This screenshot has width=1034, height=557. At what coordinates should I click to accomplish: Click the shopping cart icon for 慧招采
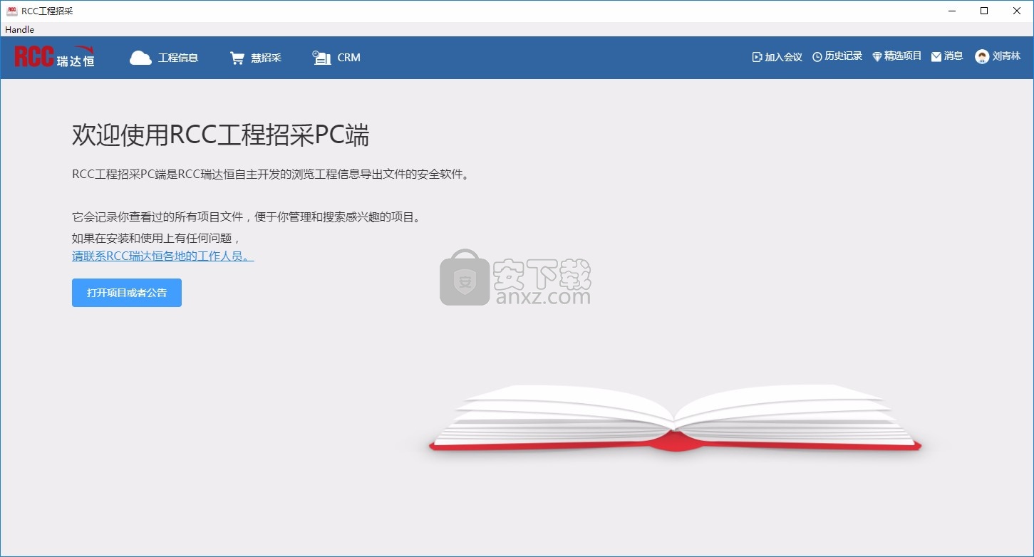pyautogui.click(x=237, y=58)
